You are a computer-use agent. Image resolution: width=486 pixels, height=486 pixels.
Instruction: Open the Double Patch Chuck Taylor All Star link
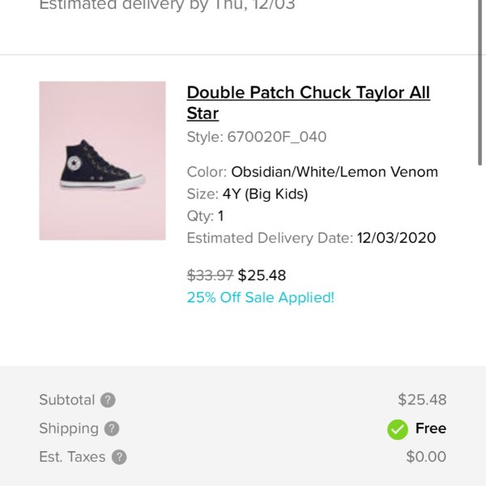(x=309, y=103)
